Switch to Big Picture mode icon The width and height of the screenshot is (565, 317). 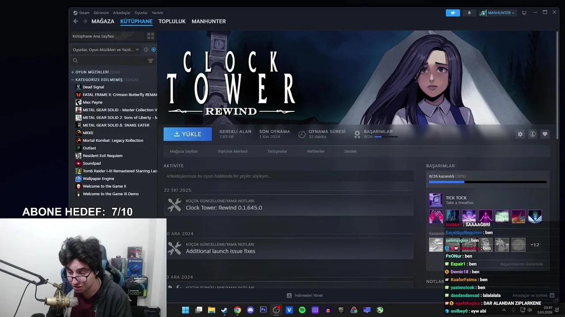click(524, 13)
